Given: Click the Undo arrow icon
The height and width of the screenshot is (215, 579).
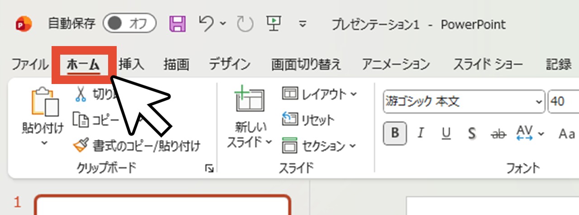Looking at the screenshot, I should [207, 23].
